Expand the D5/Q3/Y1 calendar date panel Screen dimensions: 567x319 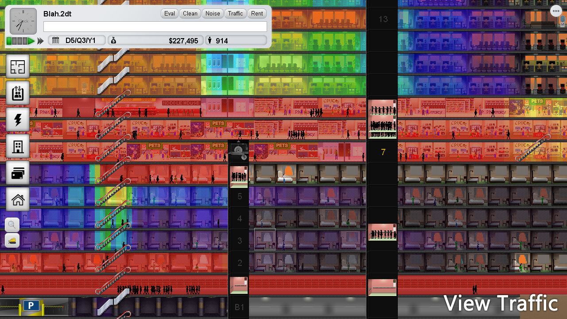[77, 41]
